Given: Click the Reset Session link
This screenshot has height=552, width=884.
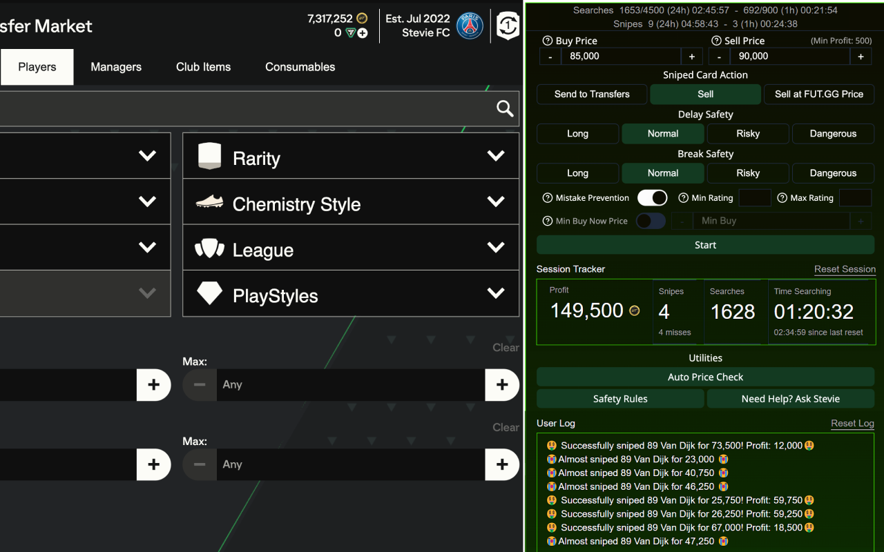Looking at the screenshot, I should coord(845,269).
